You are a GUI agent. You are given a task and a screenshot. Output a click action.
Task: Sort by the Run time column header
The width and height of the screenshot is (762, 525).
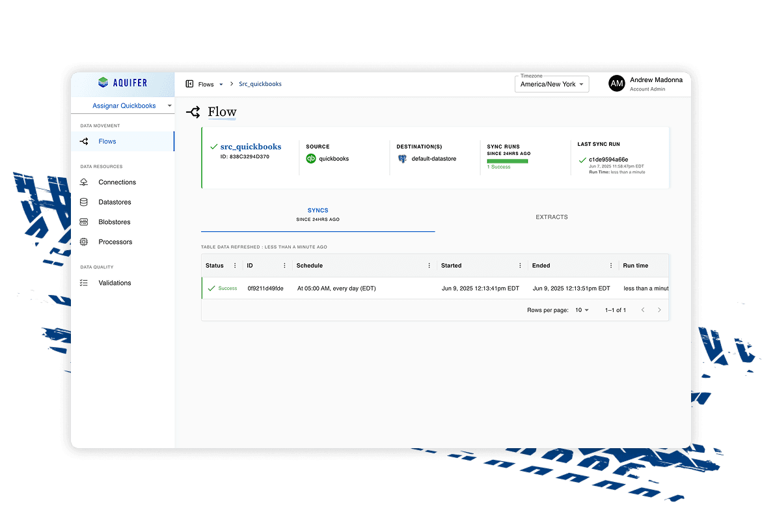(636, 266)
